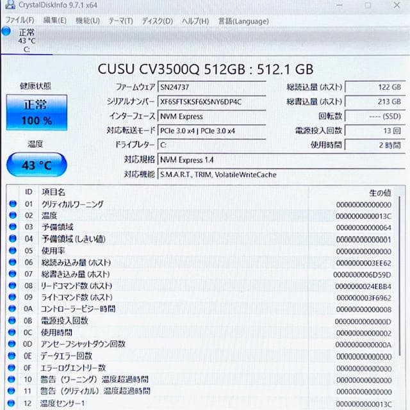This screenshot has width=410, height=410.
Task: Click status circle for 0D アンセーフシャットダウン回数
Action: (x=12, y=344)
